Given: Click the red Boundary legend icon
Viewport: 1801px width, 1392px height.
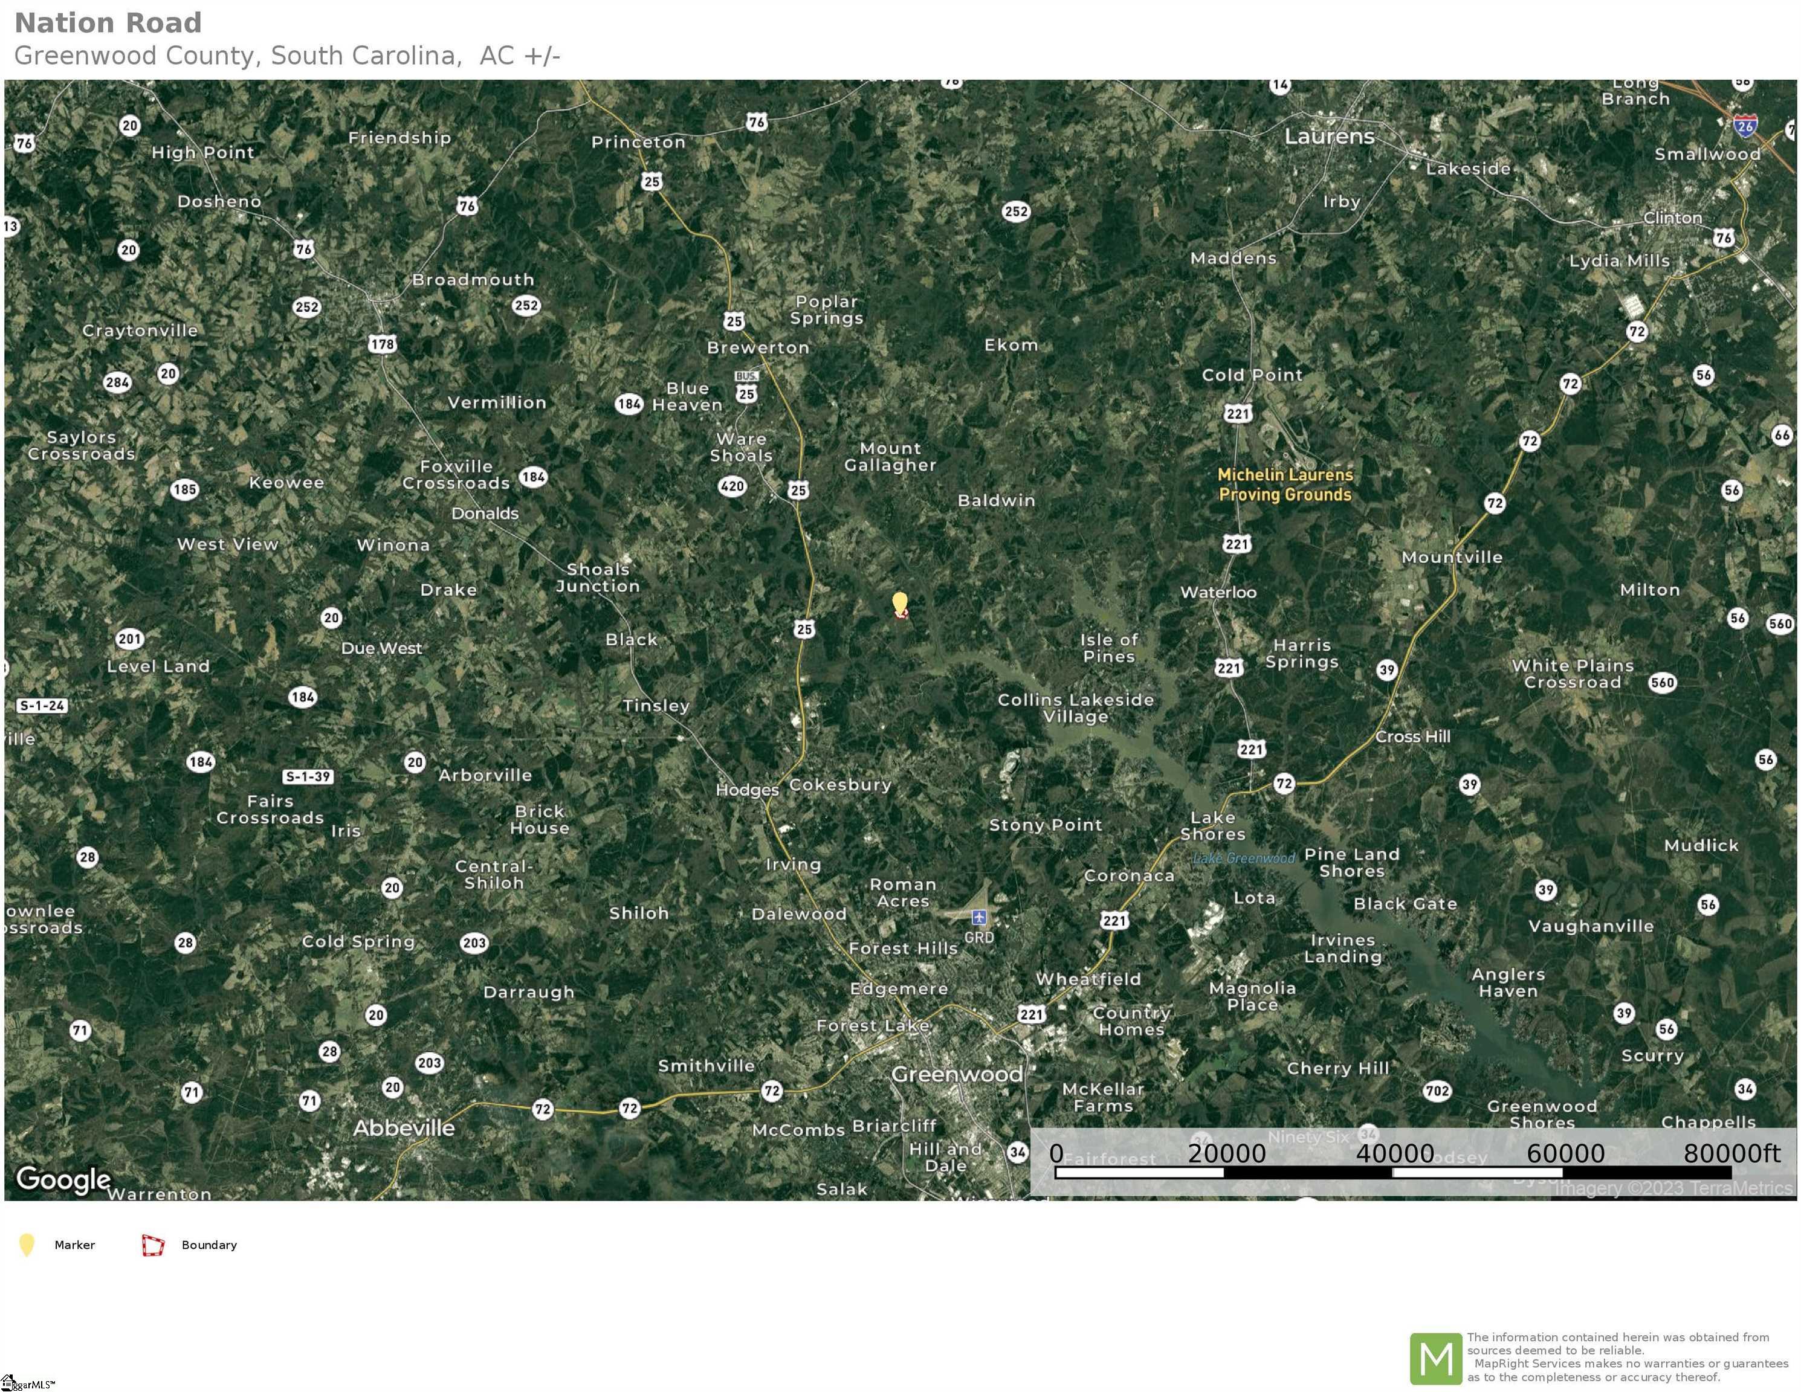Looking at the screenshot, I should coord(154,1245).
